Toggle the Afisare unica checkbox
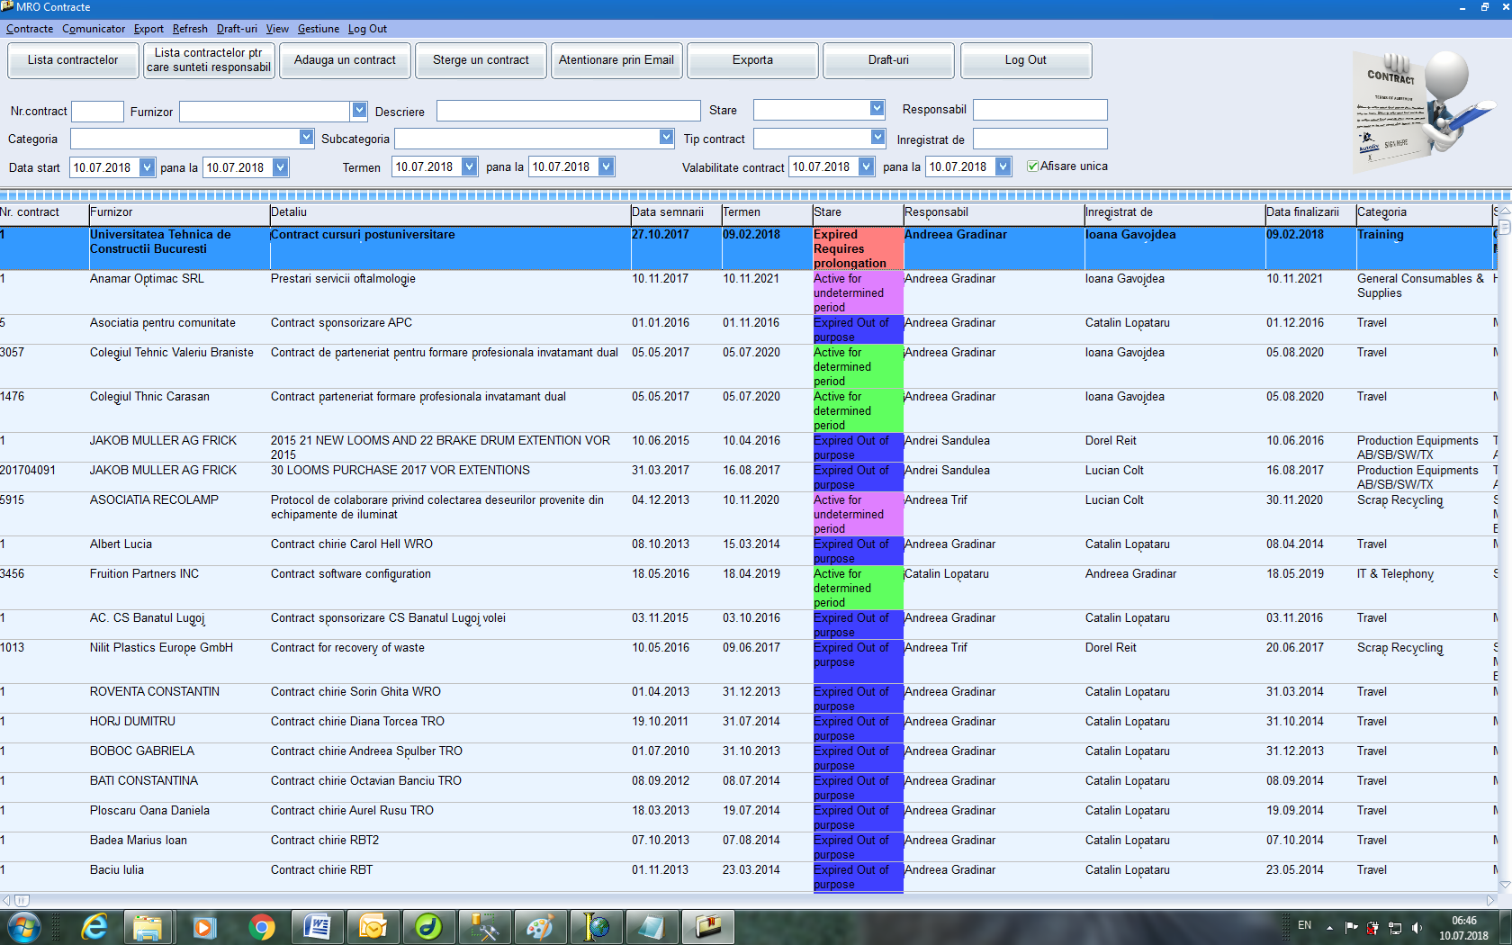This screenshot has width=1512, height=945. click(x=1033, y=166)
